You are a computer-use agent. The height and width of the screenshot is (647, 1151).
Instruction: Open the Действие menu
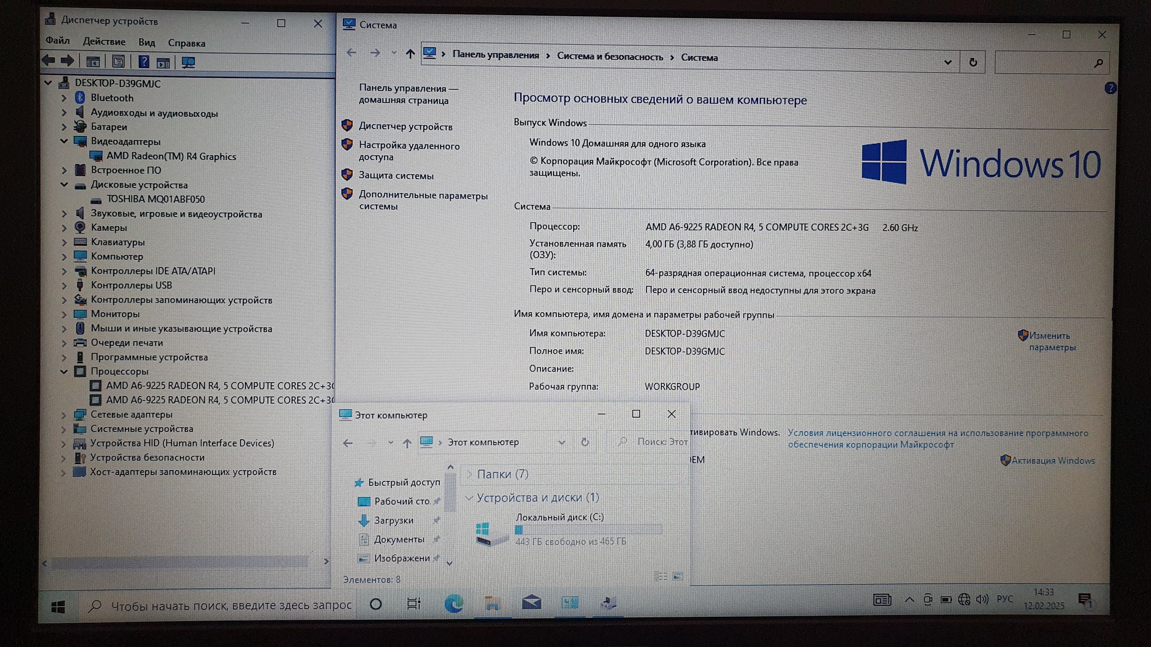point(104,42)
